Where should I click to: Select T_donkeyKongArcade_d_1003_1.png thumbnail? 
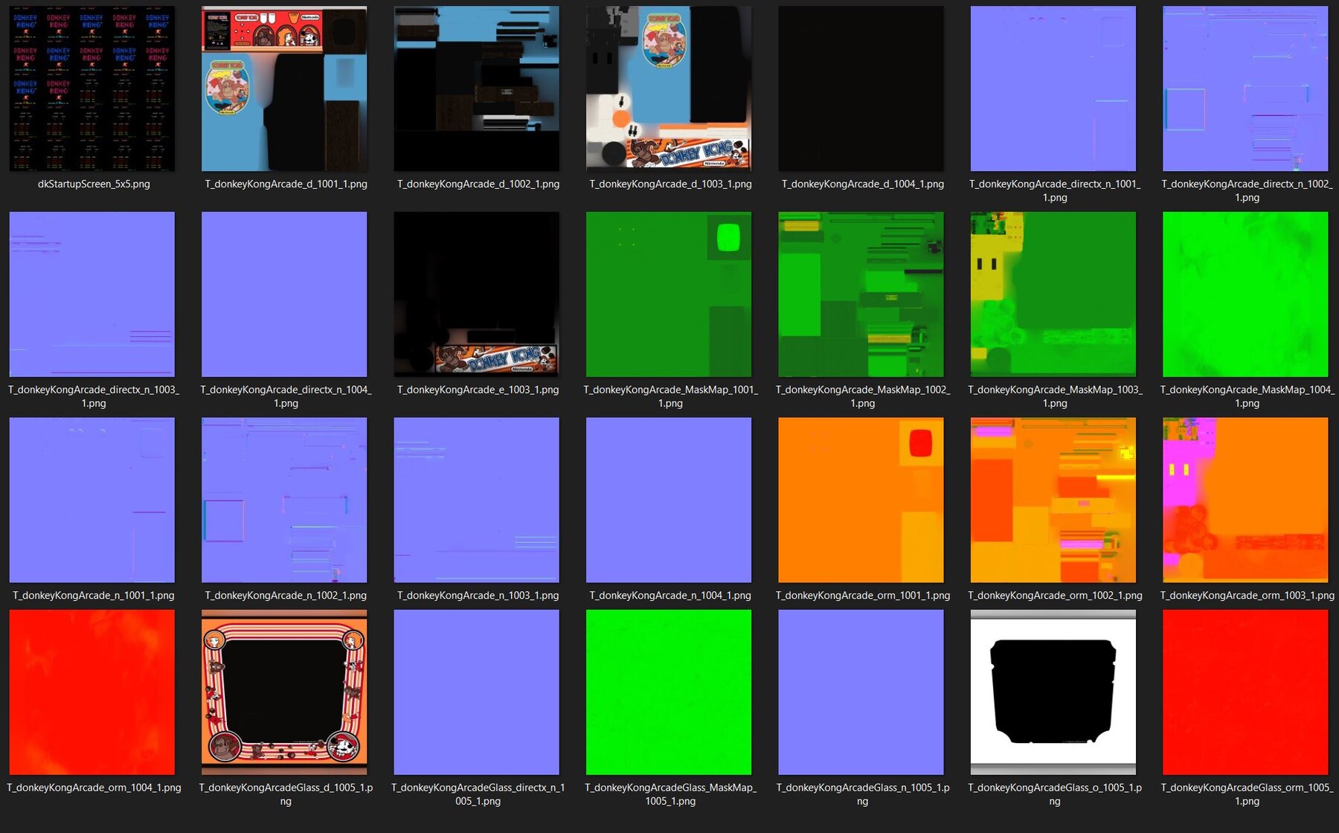pyautogui.click(x=669, y=89)
